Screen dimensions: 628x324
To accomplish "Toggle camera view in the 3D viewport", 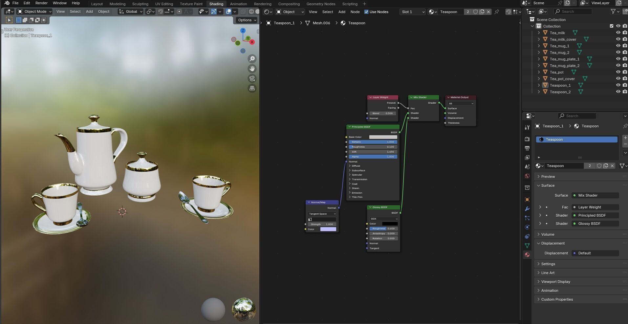I will click(x=252, y=78).
